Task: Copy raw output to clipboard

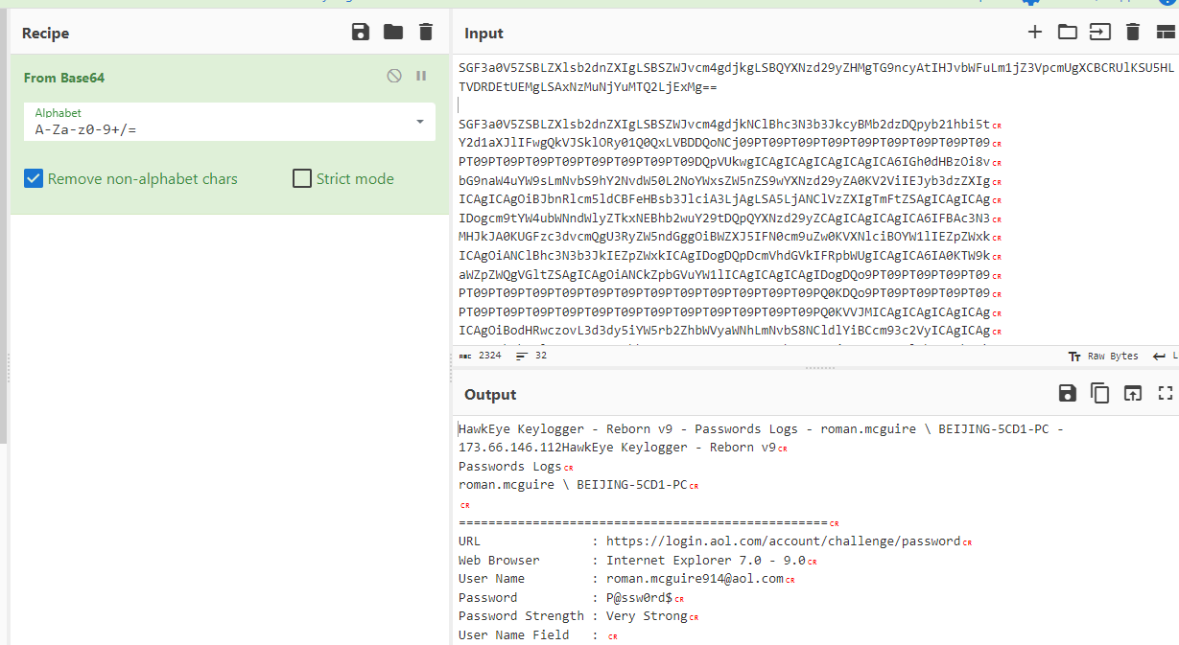Action: pos(1099,393)
